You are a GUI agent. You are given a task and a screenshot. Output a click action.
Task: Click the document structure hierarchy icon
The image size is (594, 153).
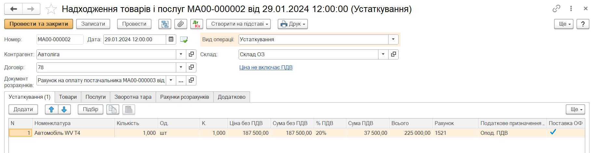(165, 24)
